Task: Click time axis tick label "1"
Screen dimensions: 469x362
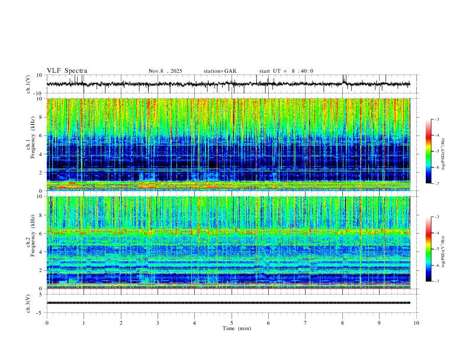Action: click(83, 323)
